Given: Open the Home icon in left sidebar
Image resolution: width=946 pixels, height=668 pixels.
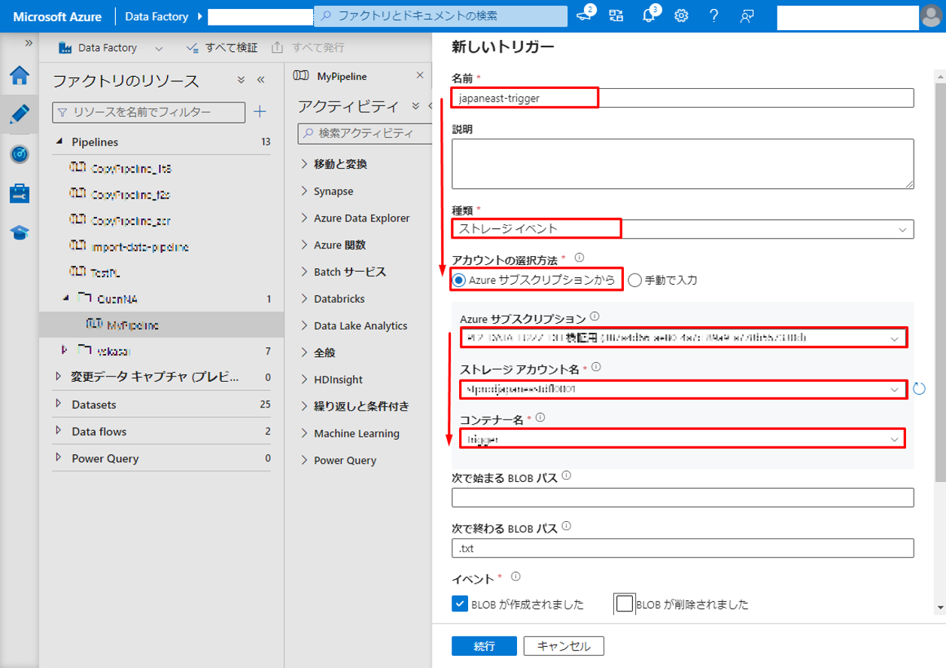Looking at the screenshot, I should pos(20,75).
